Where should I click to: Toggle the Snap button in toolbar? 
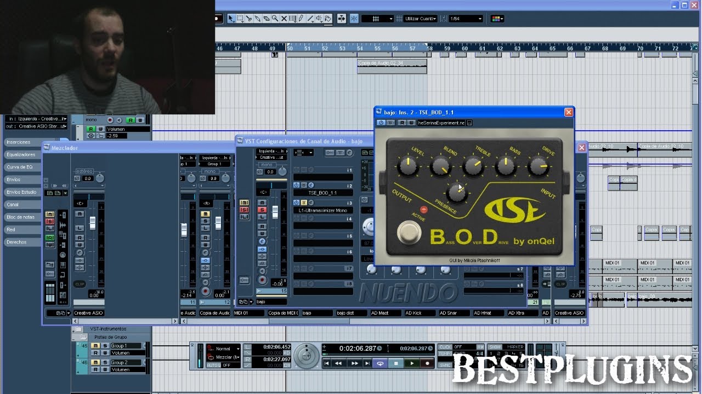tap(354, 19)
